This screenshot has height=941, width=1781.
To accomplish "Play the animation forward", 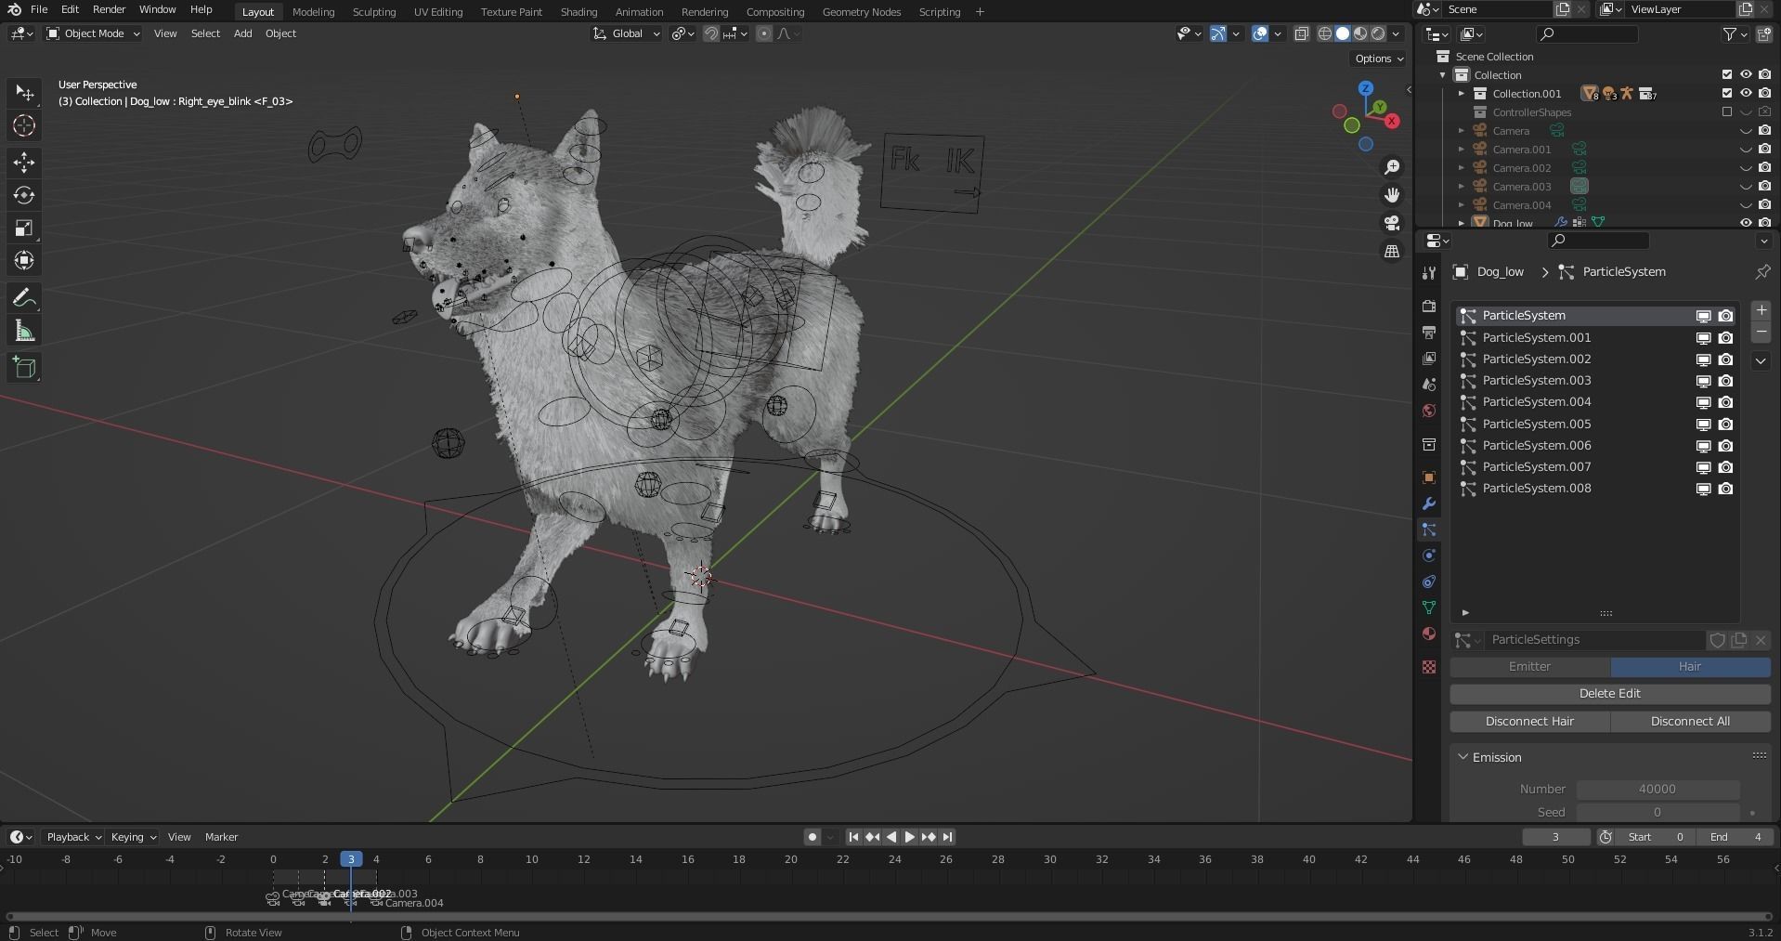I will tap(909, 837).
